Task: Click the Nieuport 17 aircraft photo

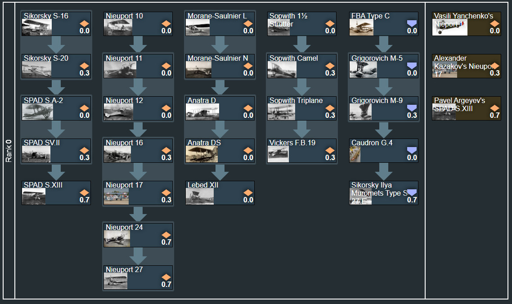Action: click(116, 197)
